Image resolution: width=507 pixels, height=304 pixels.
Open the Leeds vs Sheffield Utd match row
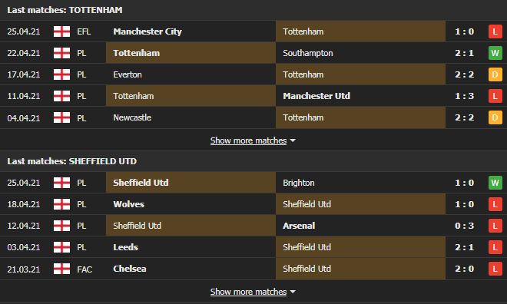coord(253,247)
